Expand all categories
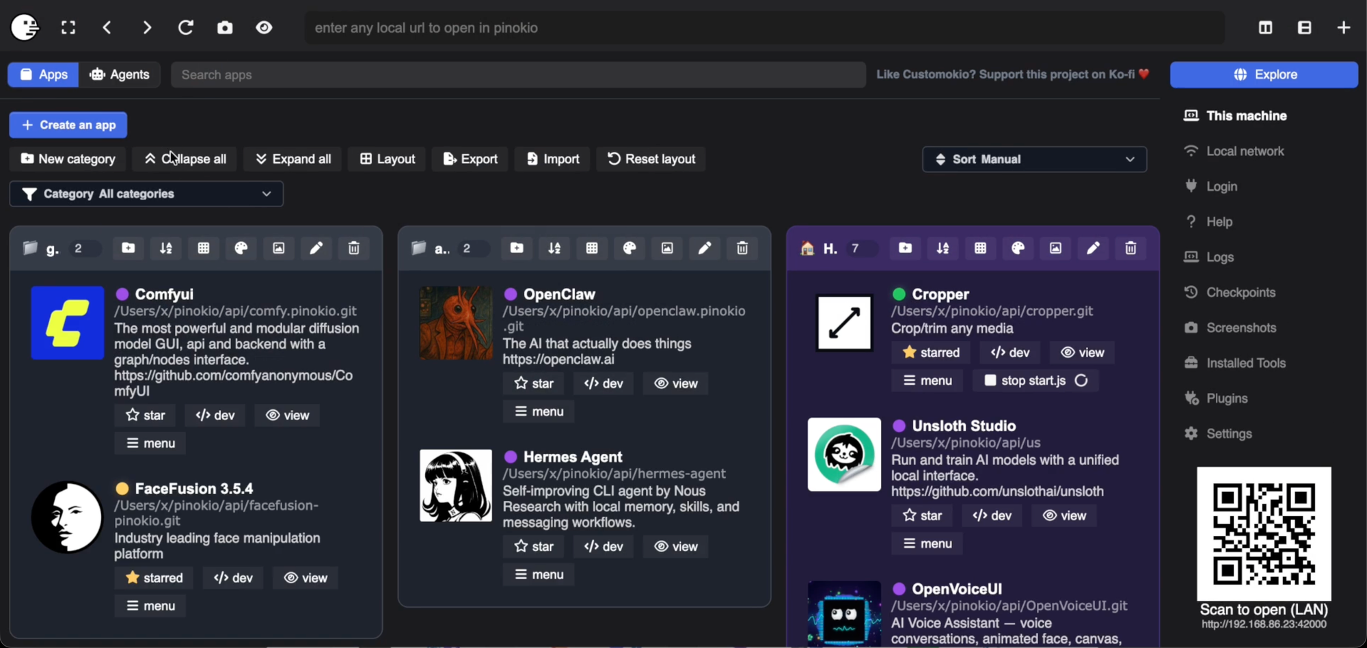The width and height of the screenshot is (1367, 648). (x=293, y=159)
